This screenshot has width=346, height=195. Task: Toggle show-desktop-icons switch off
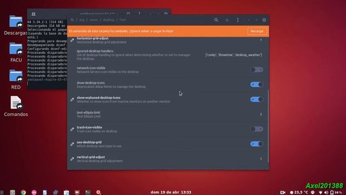pyautogui.click(x=257, y=84)
